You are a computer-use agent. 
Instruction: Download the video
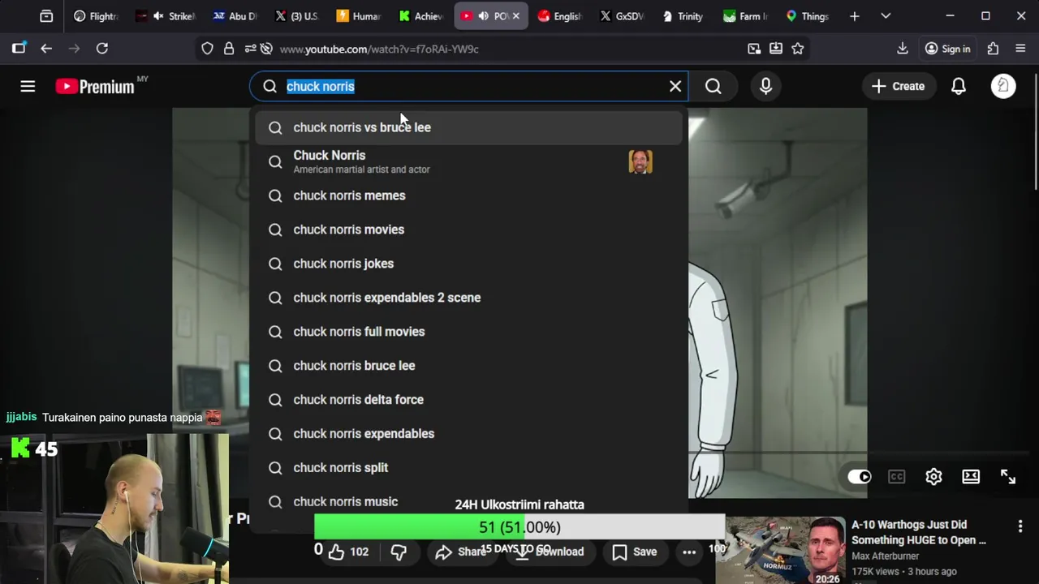click(551, 552)
